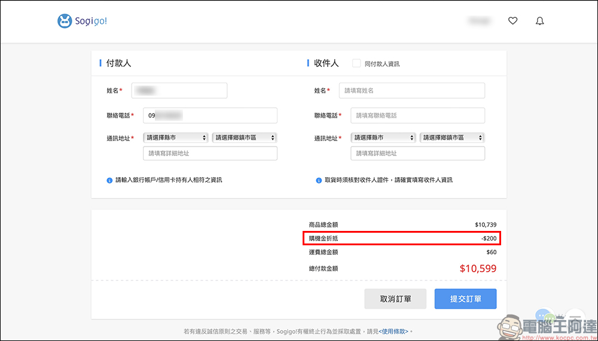Click the payer 姓名 input field
Viewport: 598px width, 341px height.
pos(179,90)
